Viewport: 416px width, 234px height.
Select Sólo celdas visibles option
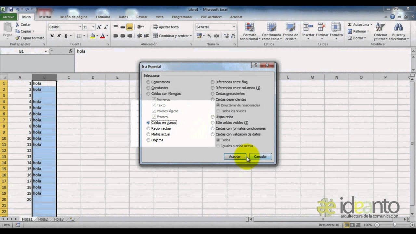pos(213,123)
